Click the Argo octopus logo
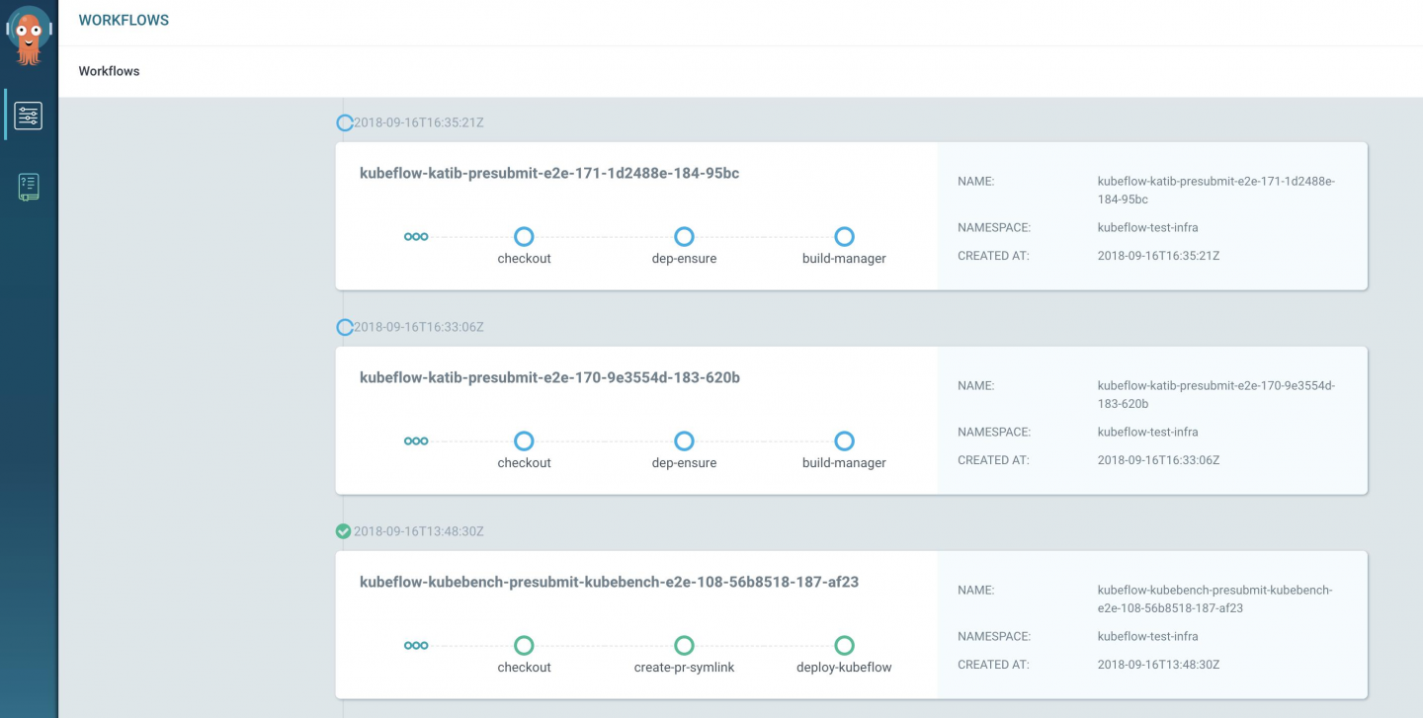The width and height of the screenshot is (1423, 718). point(29,36)
